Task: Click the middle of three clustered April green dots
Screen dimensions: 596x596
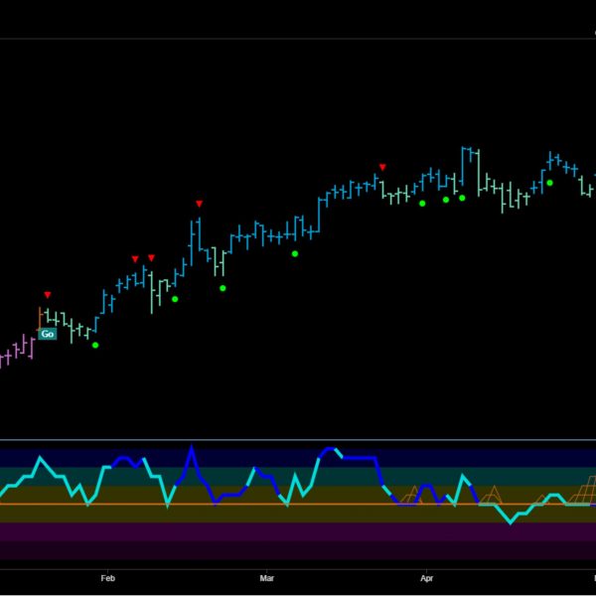Action: [446, 200]
